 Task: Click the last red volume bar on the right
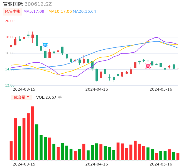178,156
